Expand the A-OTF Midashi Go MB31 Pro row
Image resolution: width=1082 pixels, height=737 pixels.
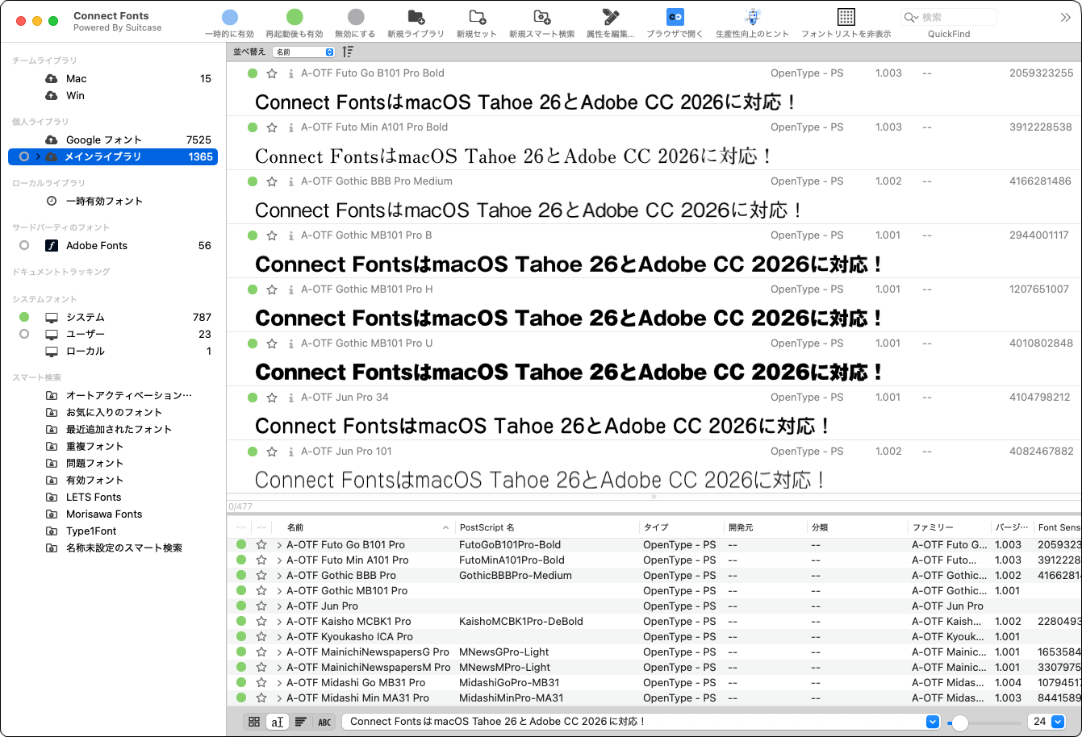279,683
